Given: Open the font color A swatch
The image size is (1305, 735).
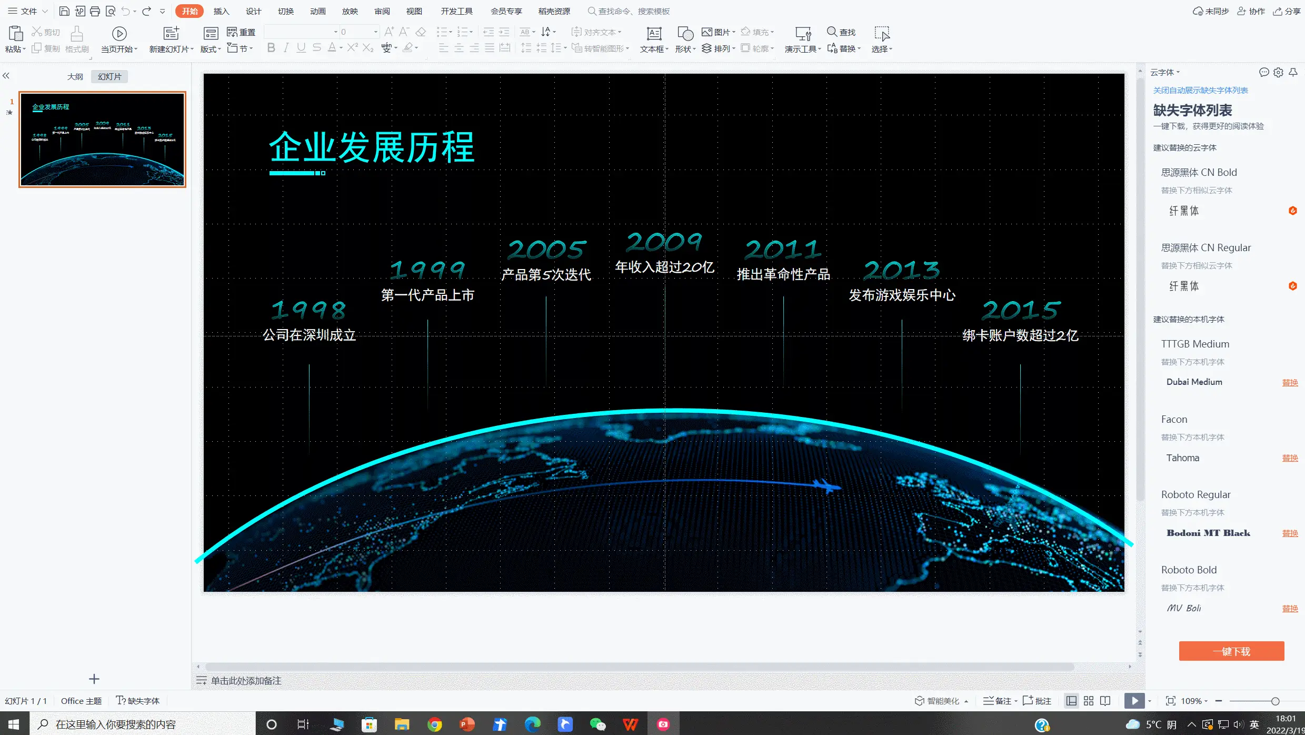Looking at the screenshot, I should click(x=332, y=48).
